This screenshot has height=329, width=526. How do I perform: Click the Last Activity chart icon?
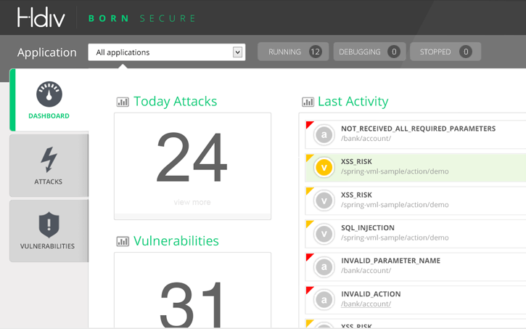point(308,102)
